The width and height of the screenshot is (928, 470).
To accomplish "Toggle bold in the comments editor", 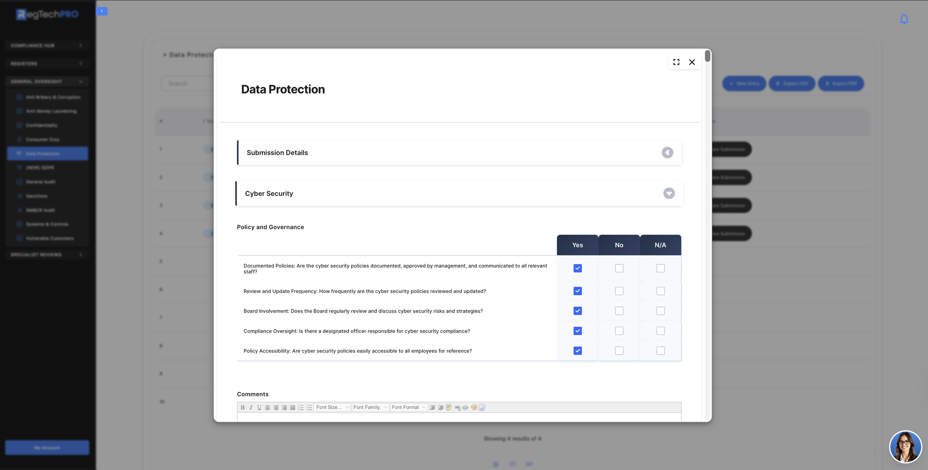I will (242, 407).
